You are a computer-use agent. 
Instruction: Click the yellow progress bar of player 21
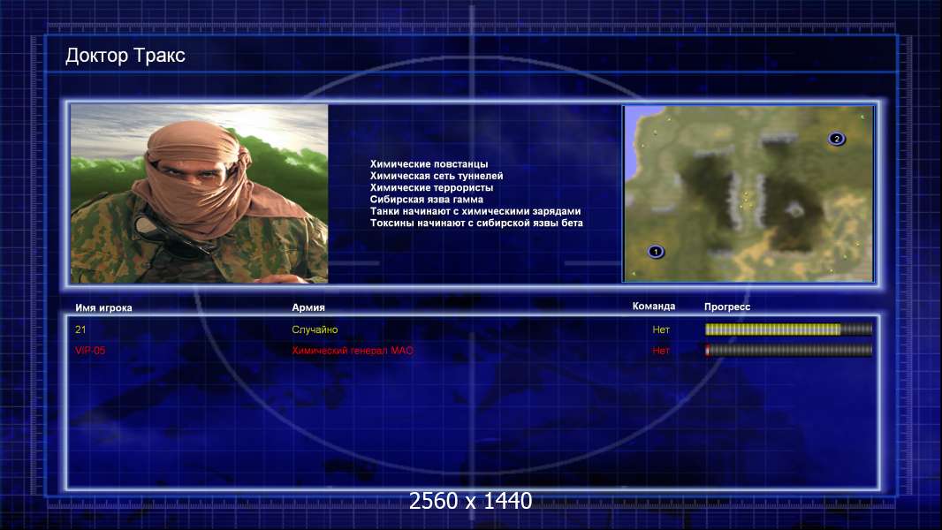coord(788,329)
